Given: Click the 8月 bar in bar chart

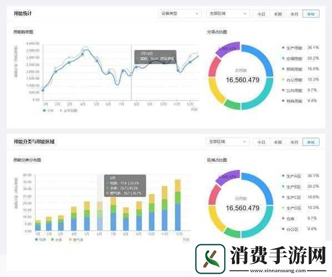Looking at the screenshot, I should (x=126, y=219).
